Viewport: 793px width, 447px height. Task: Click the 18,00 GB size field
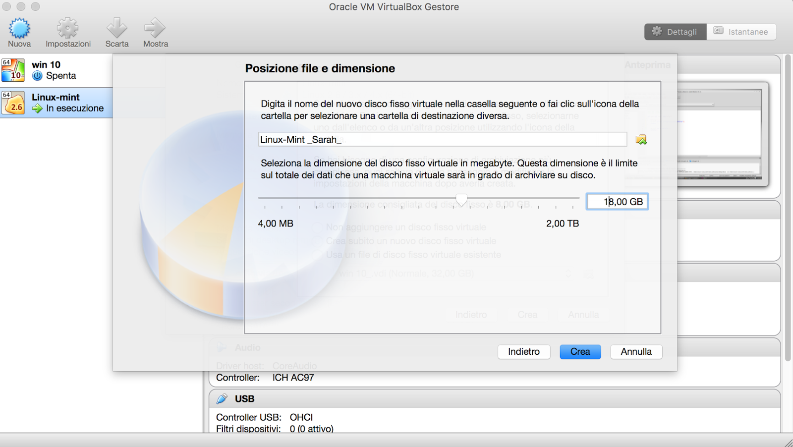coord(617,202)
